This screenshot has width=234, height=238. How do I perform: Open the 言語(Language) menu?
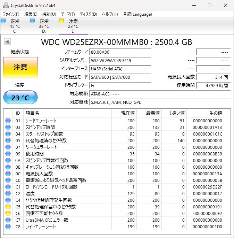coord(137,14)
